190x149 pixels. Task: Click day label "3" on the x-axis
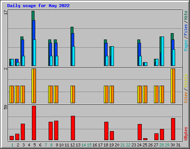click(x=23, y=145)
